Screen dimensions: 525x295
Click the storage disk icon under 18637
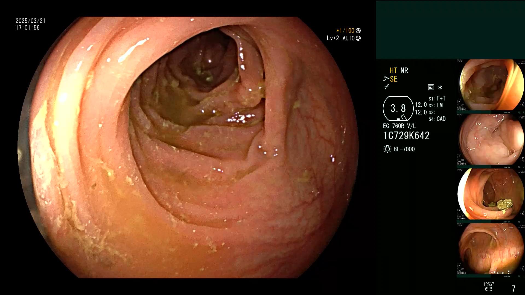(x=489, y=289)
